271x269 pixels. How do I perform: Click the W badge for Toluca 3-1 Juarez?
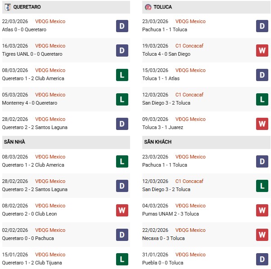tap(262, 124)
